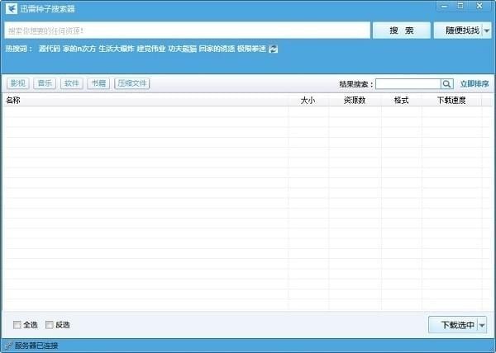Refresh the hot search words list
496x353 pixels.
pyautogui.click(x=273, y=49)
